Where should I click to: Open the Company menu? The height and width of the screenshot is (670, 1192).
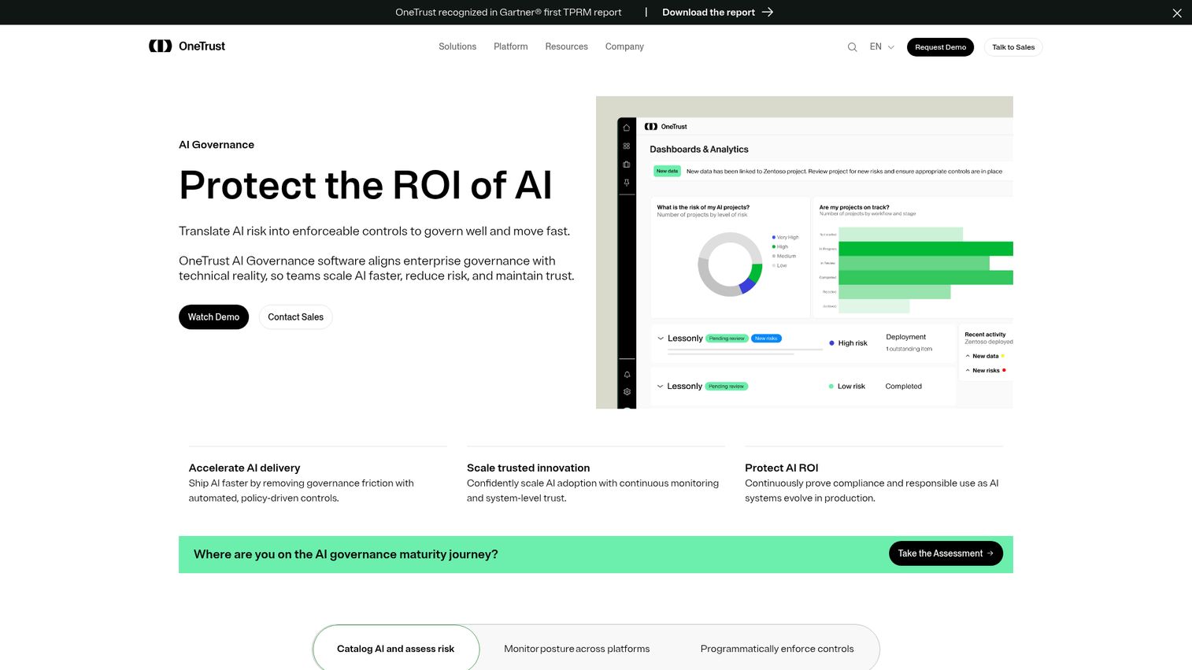click(x=624, y=46)
